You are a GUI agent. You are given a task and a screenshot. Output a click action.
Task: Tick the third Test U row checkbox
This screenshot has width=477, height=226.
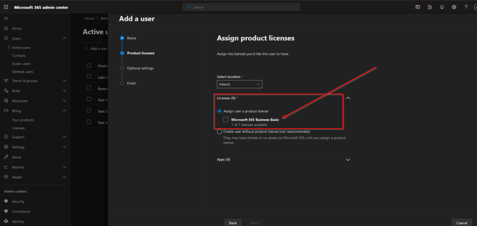click(x=89, y=122)
